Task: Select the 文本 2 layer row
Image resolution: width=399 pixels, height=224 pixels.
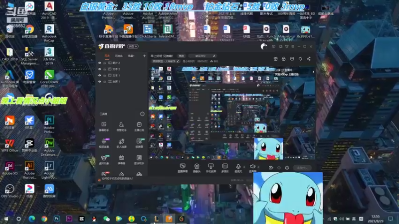Action: pyautogui.click(x=122, y=69)
